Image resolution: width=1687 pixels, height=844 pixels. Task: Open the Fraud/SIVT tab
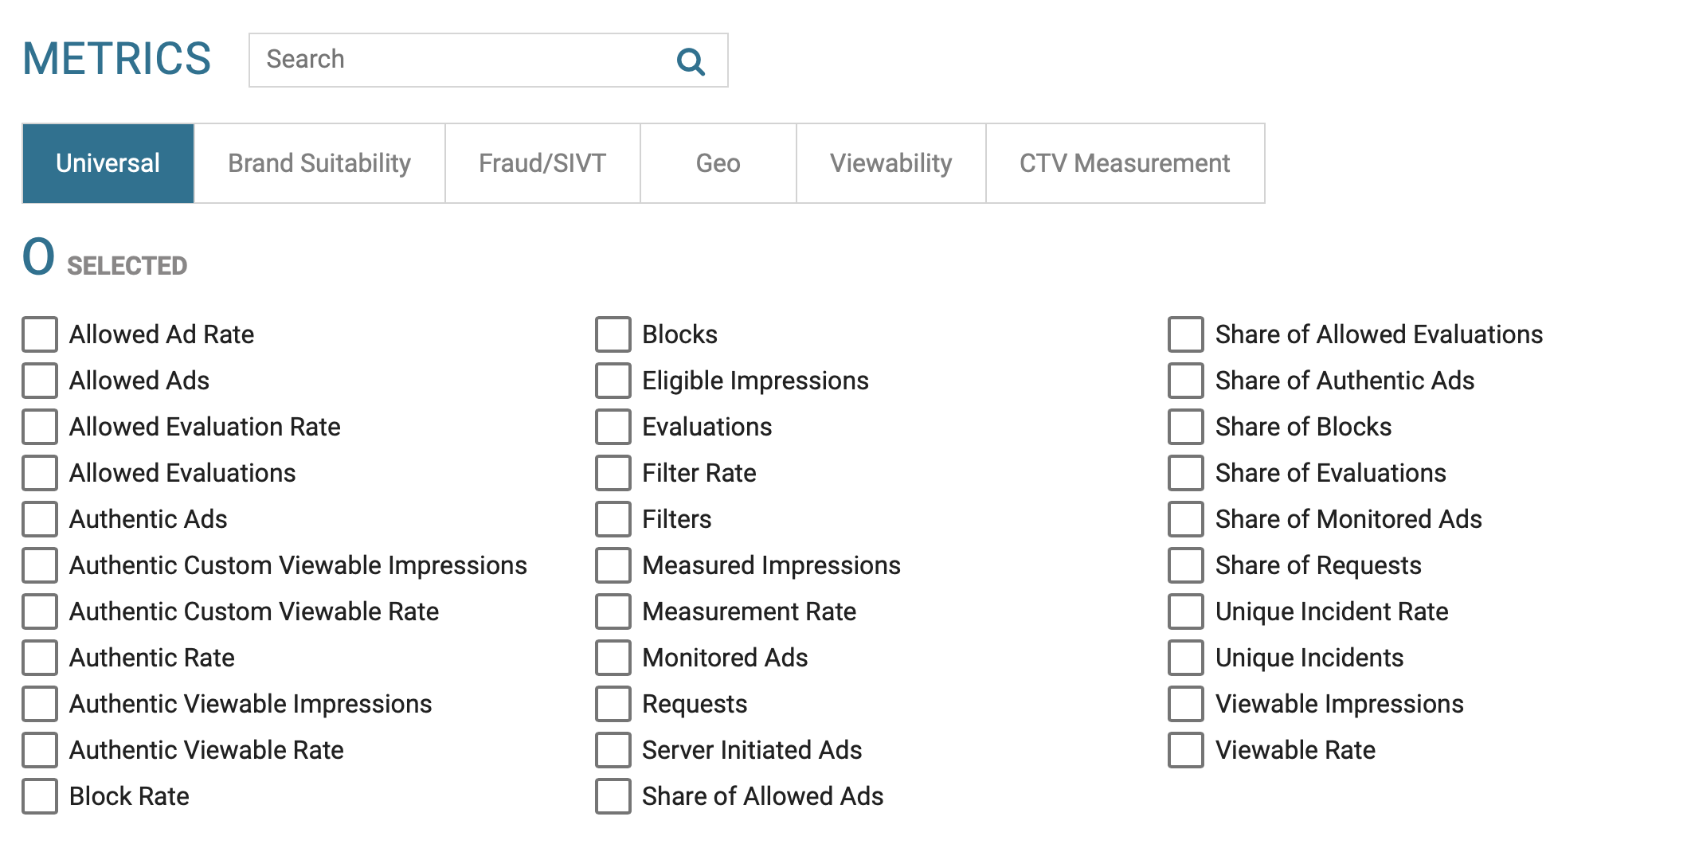pyautogui.click(x=542, y=163)
